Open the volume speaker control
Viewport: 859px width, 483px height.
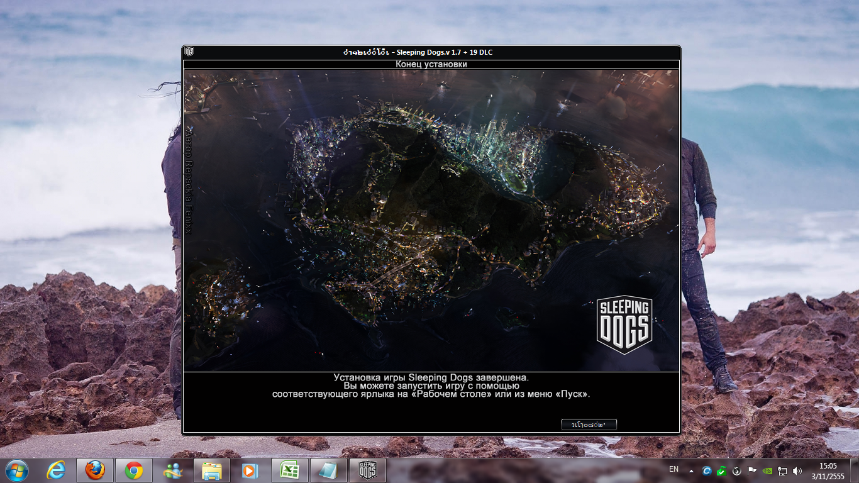click(x=797, y=470)
